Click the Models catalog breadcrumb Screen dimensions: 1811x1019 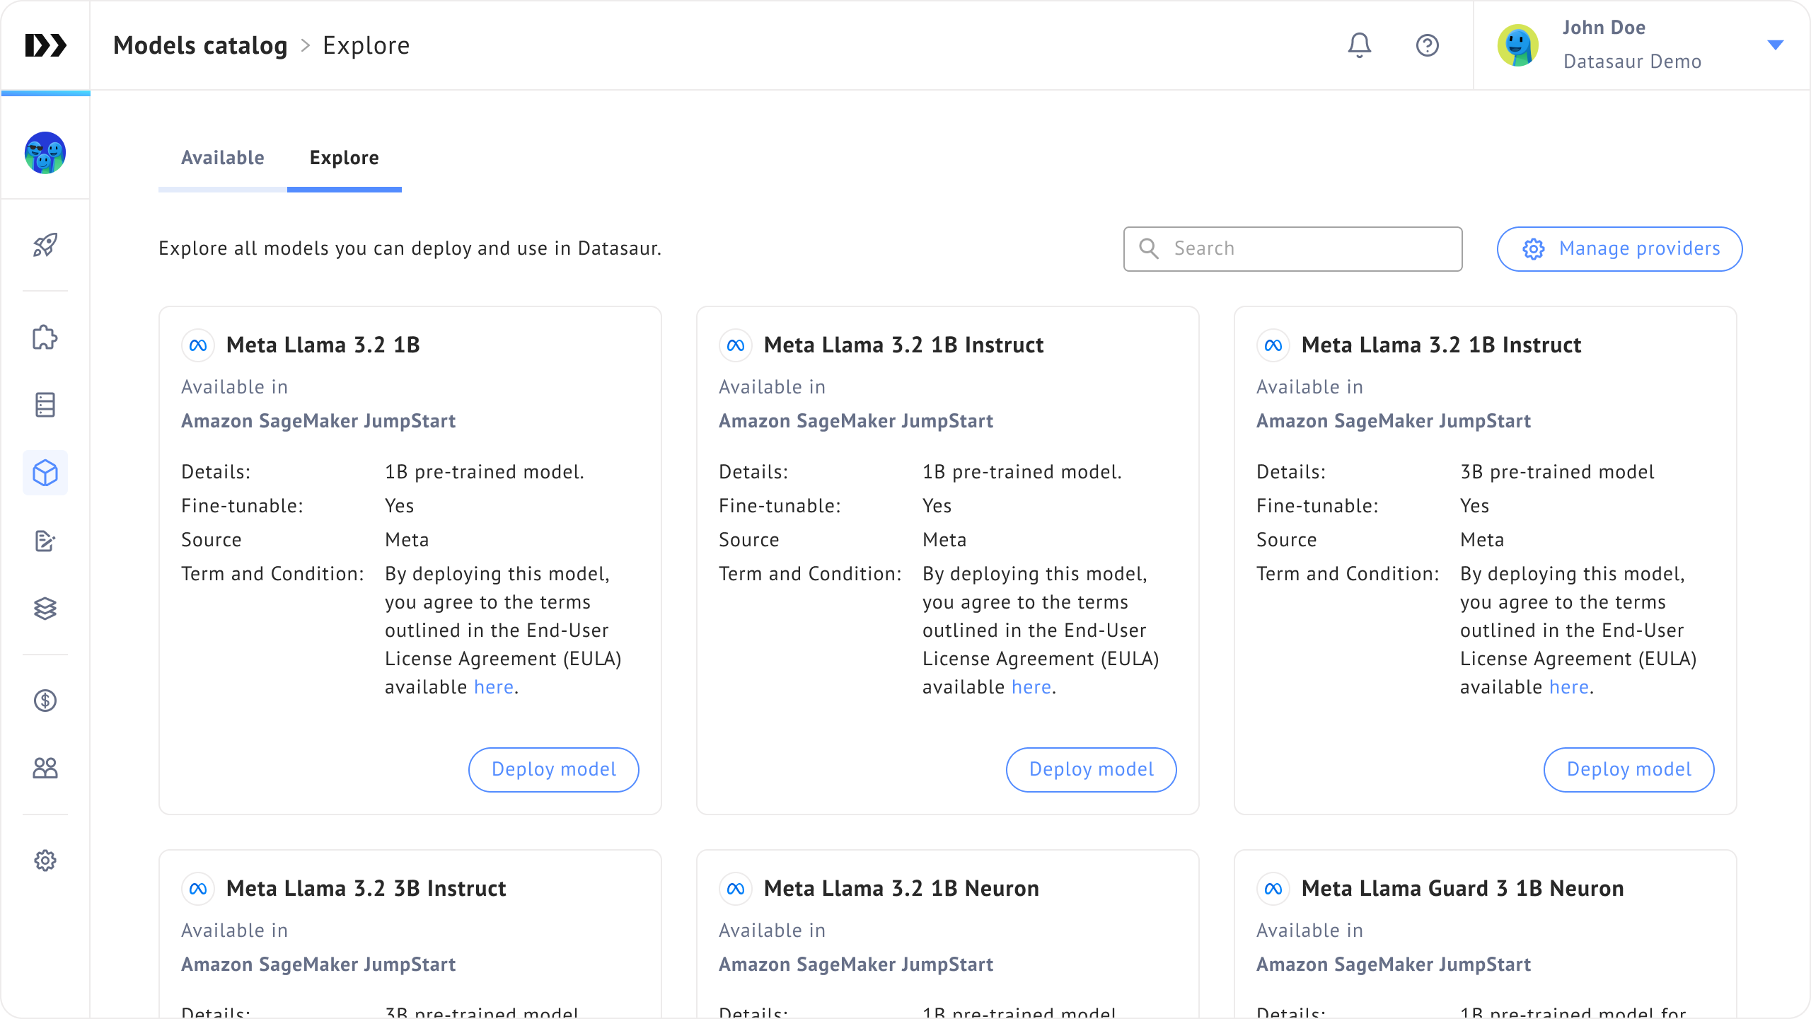[x=200, y=45]
